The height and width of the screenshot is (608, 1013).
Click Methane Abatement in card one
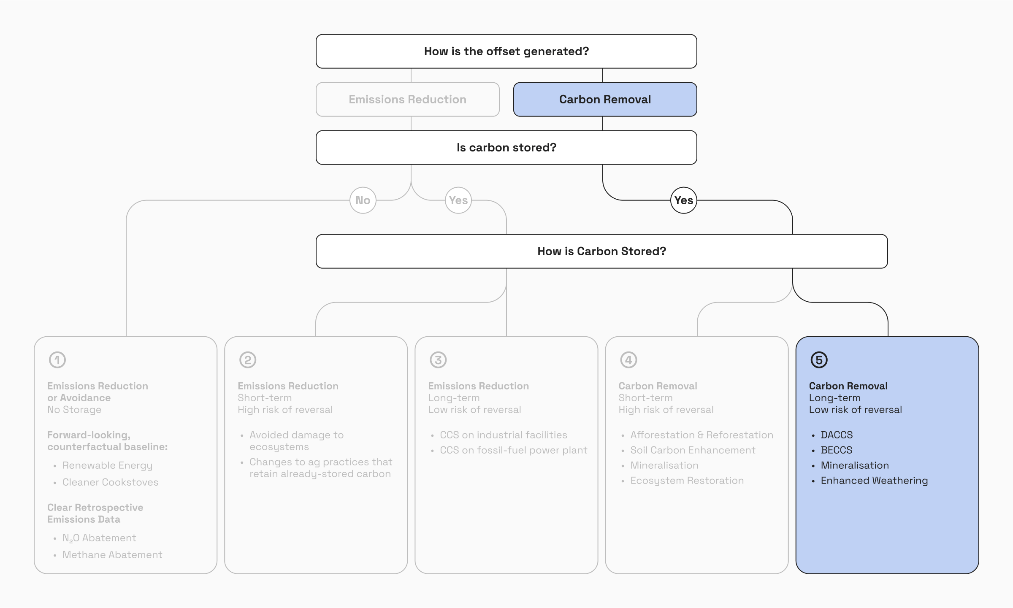(112, 555)
